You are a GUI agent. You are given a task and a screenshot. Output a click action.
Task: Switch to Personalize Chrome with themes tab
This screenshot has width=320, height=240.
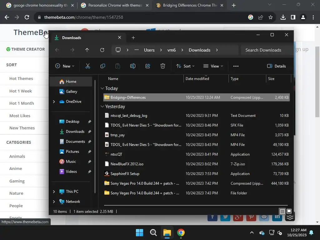pos(115,5)
